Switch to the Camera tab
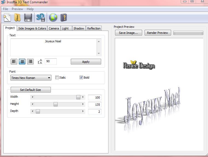Screen dimensions: 208x157 click(x=54, y=28)
